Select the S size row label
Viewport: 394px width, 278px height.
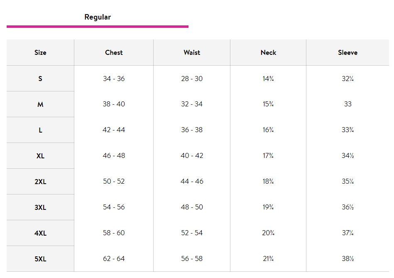tap(40, 79)
